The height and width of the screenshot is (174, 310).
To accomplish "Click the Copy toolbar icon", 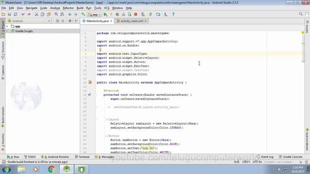I will pyautogui.click(x=43, y=14).
